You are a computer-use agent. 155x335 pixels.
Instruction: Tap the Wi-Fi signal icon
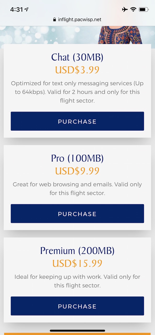click(x=133, y=10)
